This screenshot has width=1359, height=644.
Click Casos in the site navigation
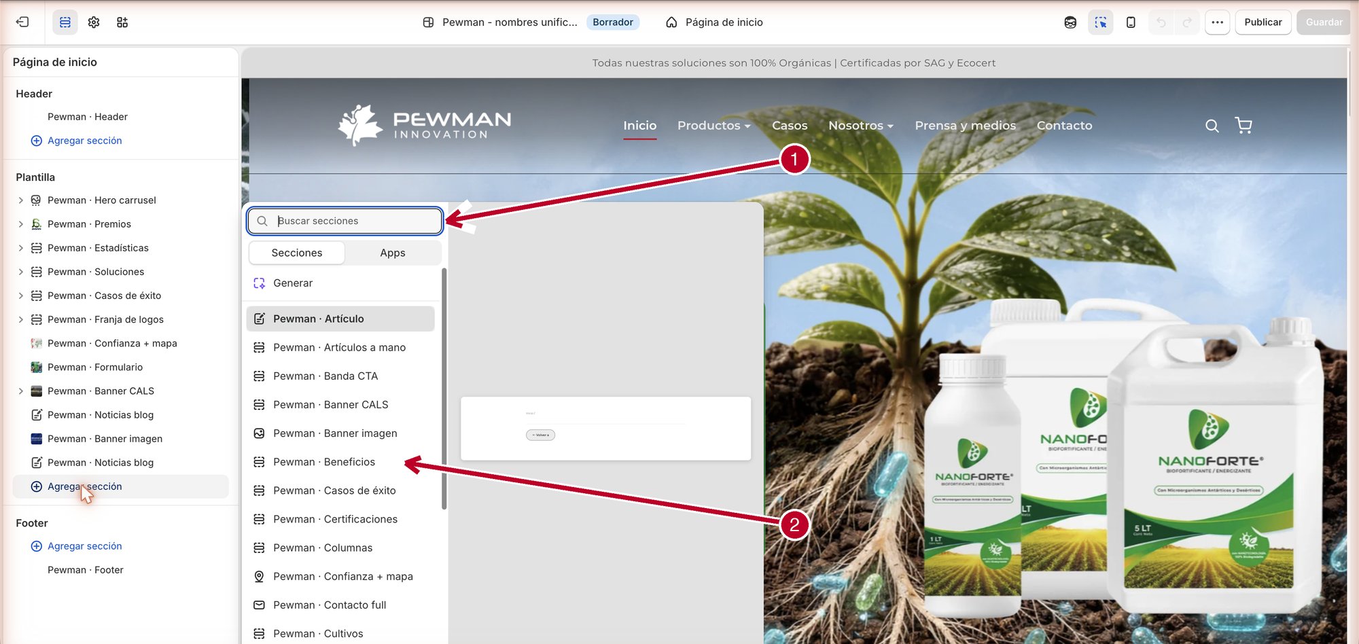(x=790, y=126)
